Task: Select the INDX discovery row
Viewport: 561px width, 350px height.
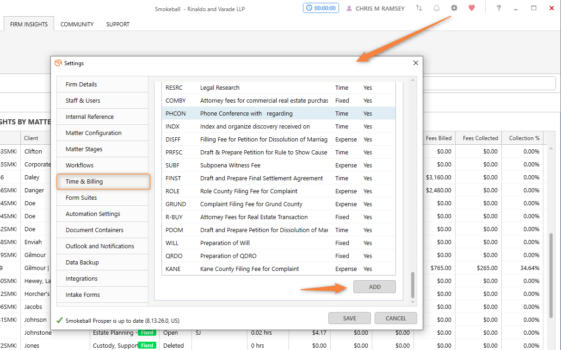Action: [x=278, y=126]
